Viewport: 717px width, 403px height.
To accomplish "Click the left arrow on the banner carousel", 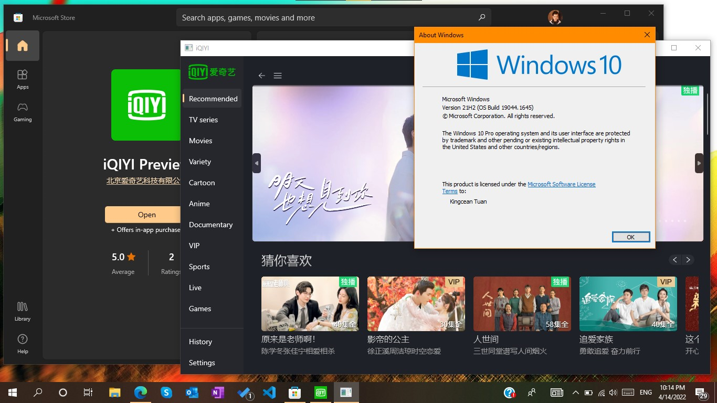I will tap(256, 163).
